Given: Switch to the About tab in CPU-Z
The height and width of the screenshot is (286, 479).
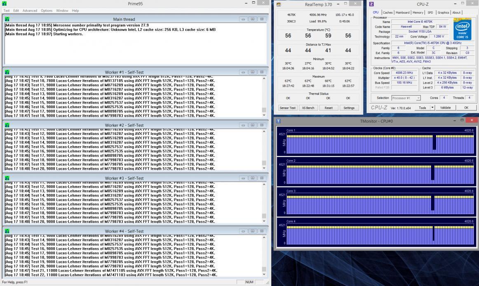Looking at the screenshot, I should point(456,12).
